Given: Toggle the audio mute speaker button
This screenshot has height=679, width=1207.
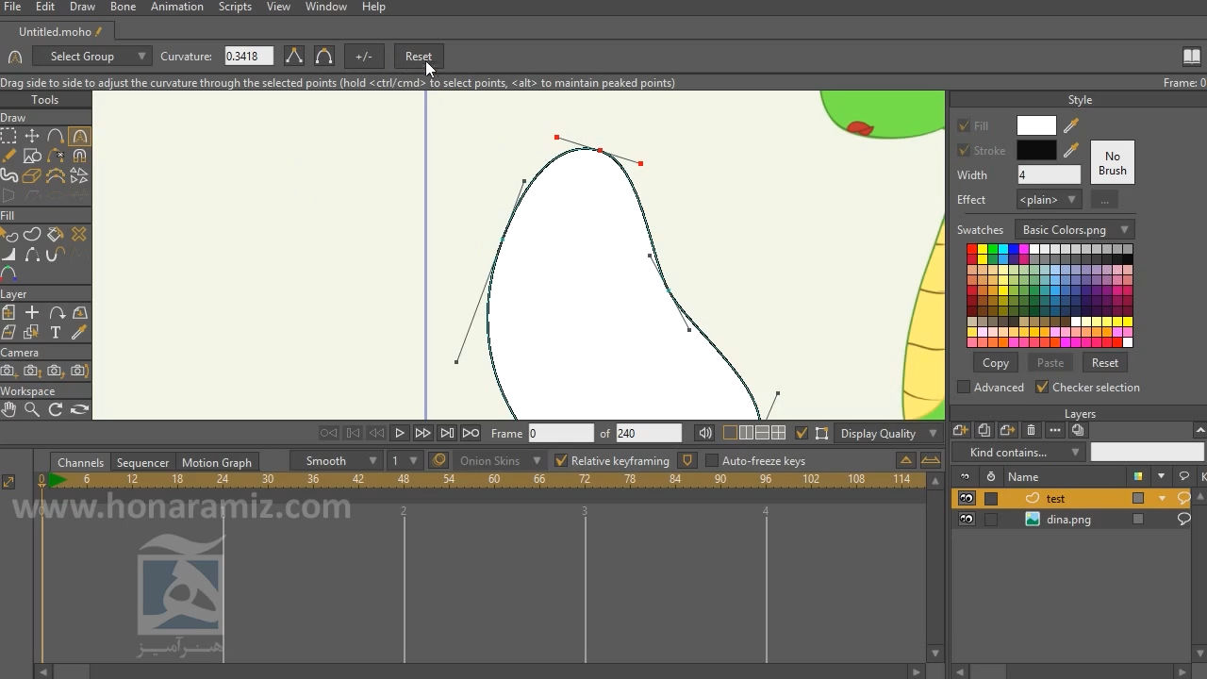Looking at the screenshot, I should [x=704, y=433].
